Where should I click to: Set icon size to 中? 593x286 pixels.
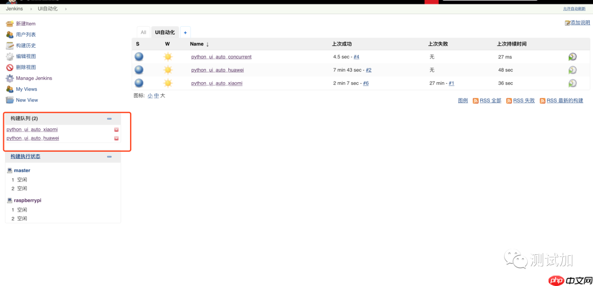pyautogui.click(x=156, y=95)
